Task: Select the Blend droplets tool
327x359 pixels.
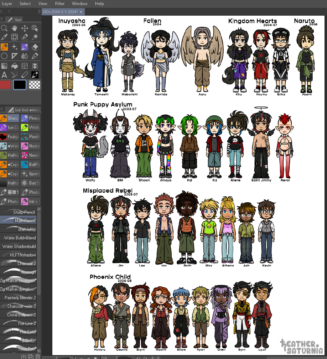Action: (25, 56)
